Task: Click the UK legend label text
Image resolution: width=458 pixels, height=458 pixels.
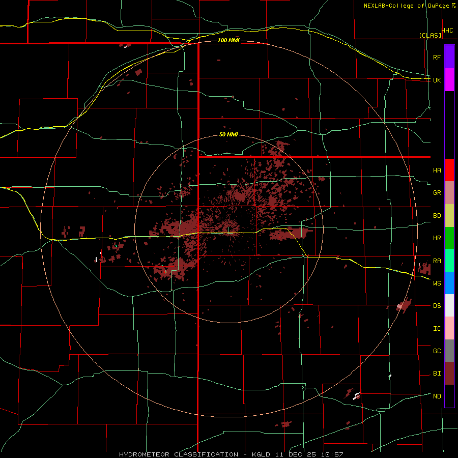Action: coord(437,80)
